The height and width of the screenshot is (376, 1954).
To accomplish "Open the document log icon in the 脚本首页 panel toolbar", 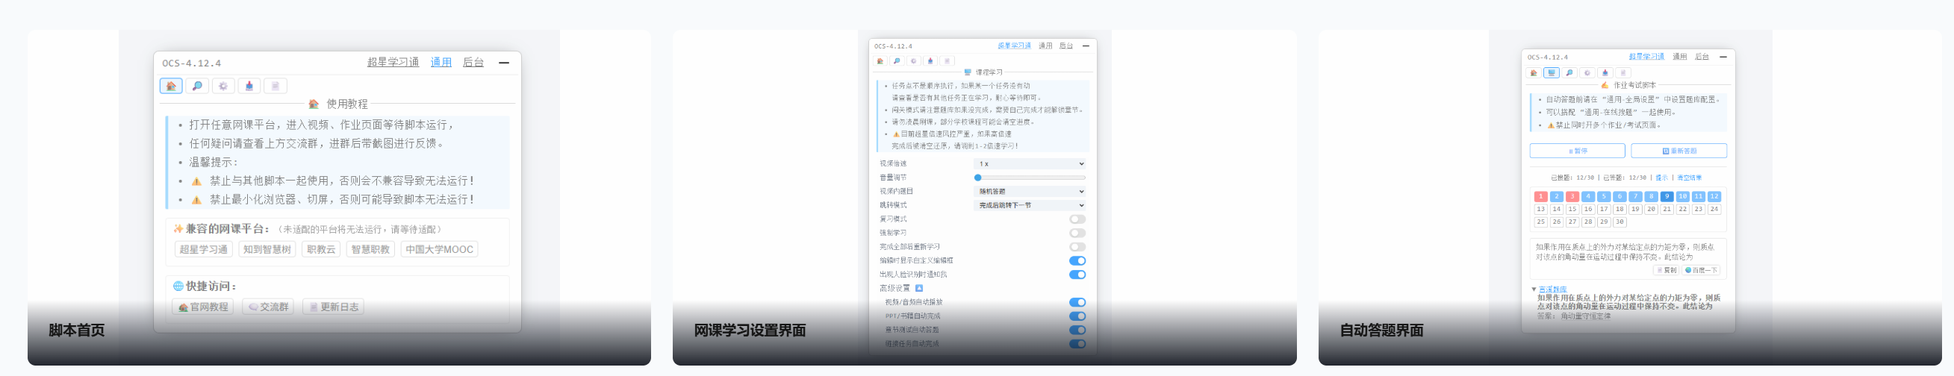I will click(x=276, y=86).
